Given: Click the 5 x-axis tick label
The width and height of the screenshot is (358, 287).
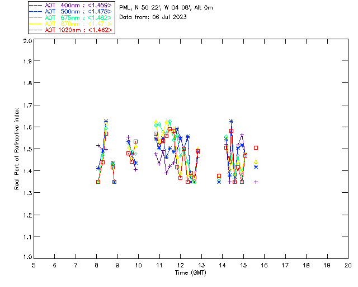Looking at the screenshot, I should (x=34, y=265).
